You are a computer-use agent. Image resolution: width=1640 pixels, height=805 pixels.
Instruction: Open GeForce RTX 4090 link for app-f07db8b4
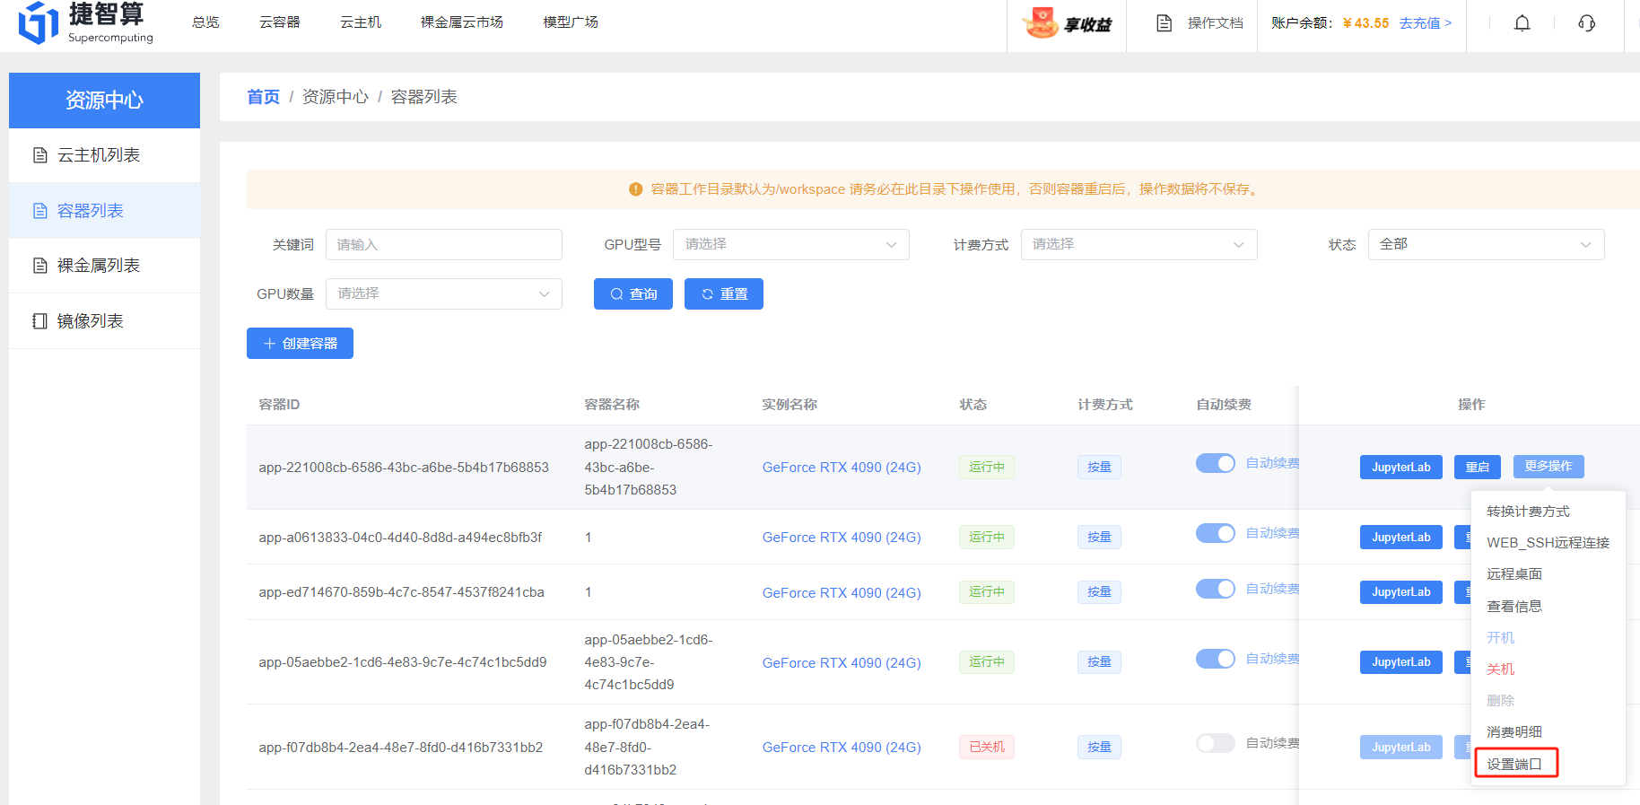point(842,748)
